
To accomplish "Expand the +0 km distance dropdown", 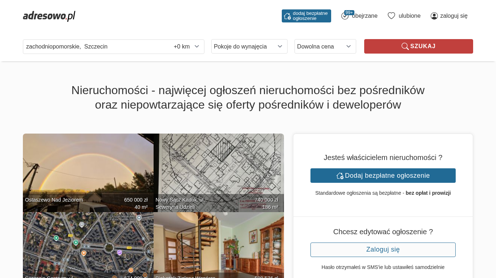I will pos(187,47).
